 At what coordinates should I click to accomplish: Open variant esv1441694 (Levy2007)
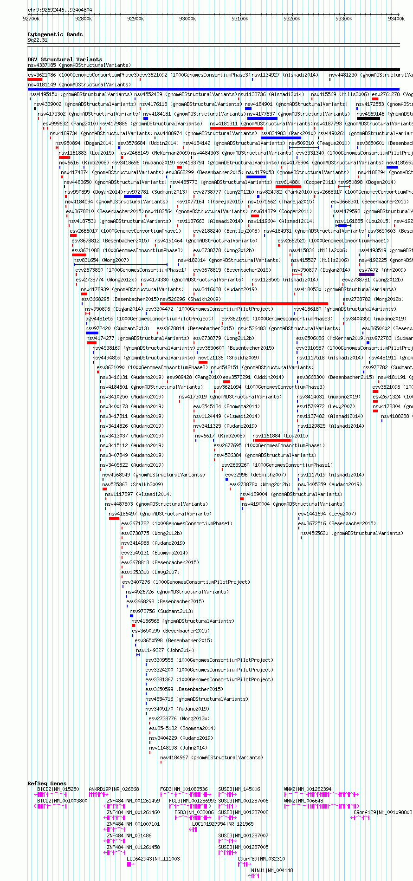coord(327,514)
